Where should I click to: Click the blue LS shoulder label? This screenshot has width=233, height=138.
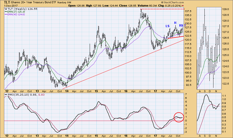pyautogui.click(x=167, y=26)
